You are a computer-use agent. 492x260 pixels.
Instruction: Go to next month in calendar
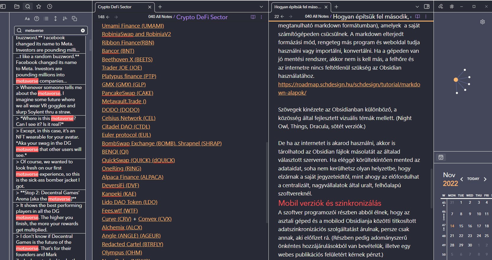pyautogui.click(x=485, y=179)
